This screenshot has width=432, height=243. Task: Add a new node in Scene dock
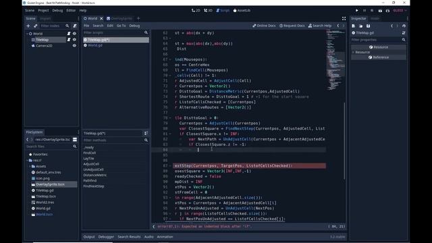28,26
